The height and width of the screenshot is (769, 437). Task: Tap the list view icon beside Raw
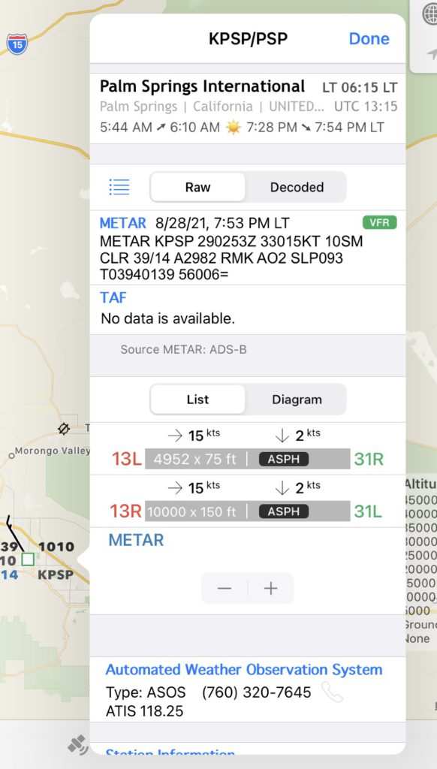[x=119, y=187]
